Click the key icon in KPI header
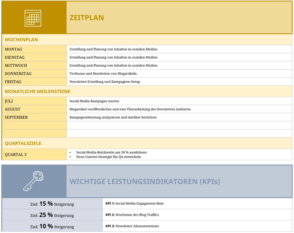This screenshot has height=233, width=294. pos(33,181)
